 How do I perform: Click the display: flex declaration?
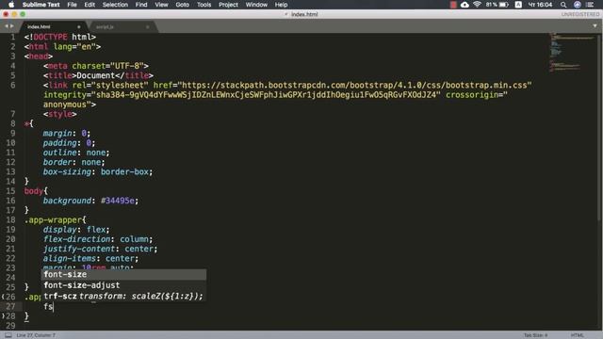[x=76, y=230]
